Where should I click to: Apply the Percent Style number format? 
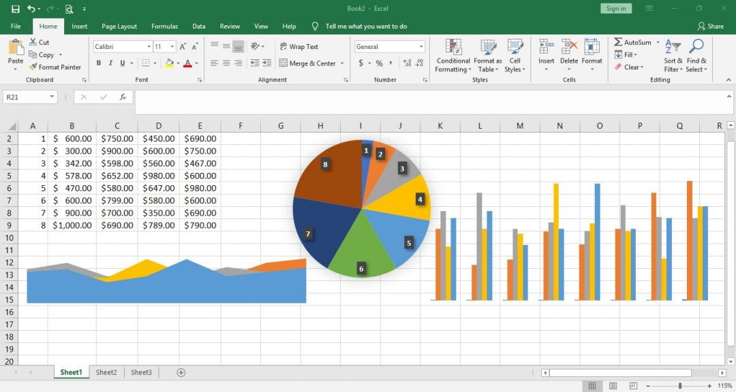[378, 63]
